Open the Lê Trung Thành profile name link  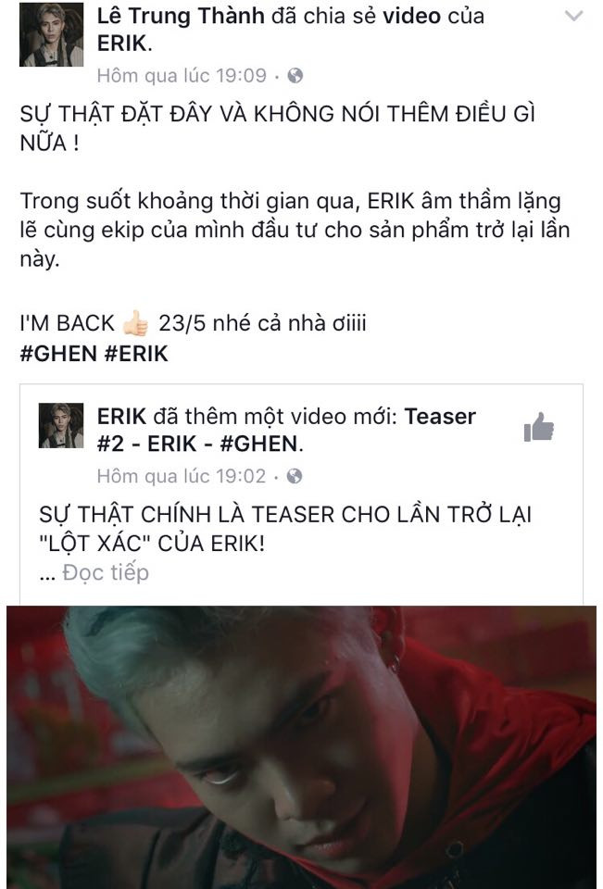point(181,16)
